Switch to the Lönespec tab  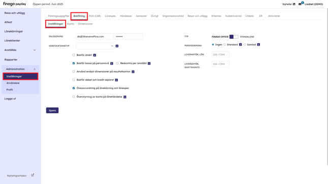110,16
